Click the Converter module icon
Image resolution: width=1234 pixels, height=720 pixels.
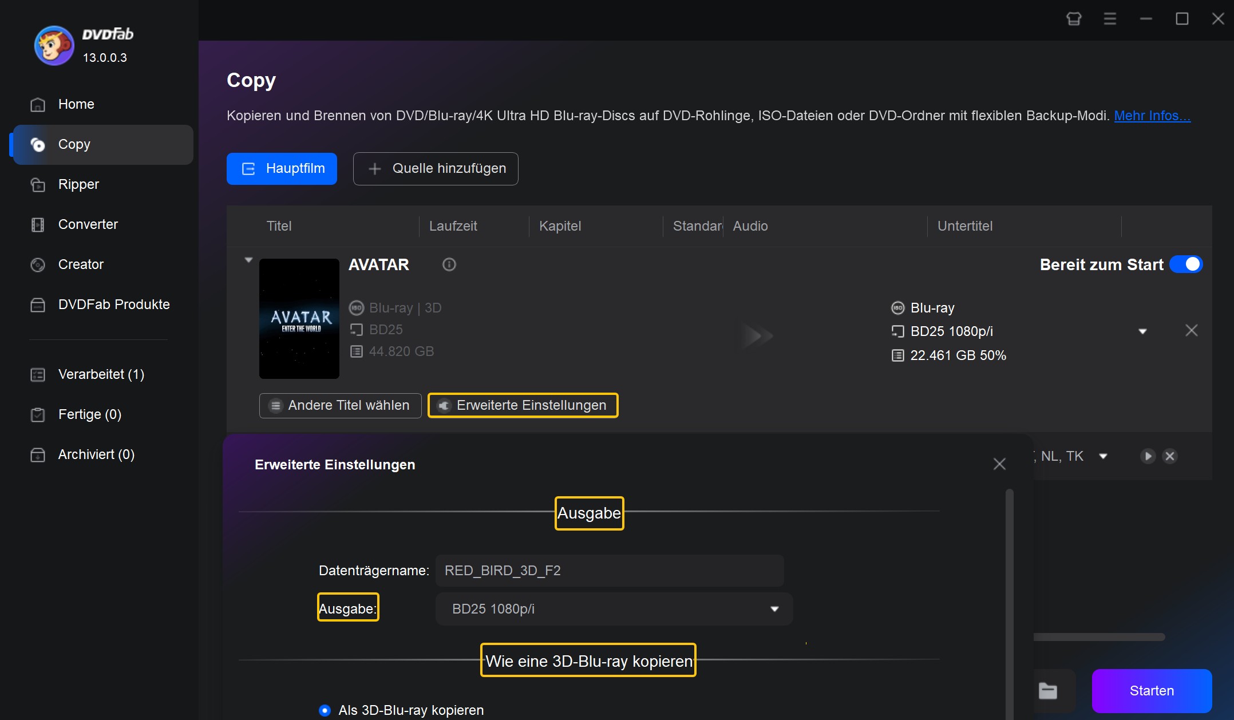click(x=38, y=224)
